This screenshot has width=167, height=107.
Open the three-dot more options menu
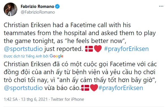tap(161, 6)
